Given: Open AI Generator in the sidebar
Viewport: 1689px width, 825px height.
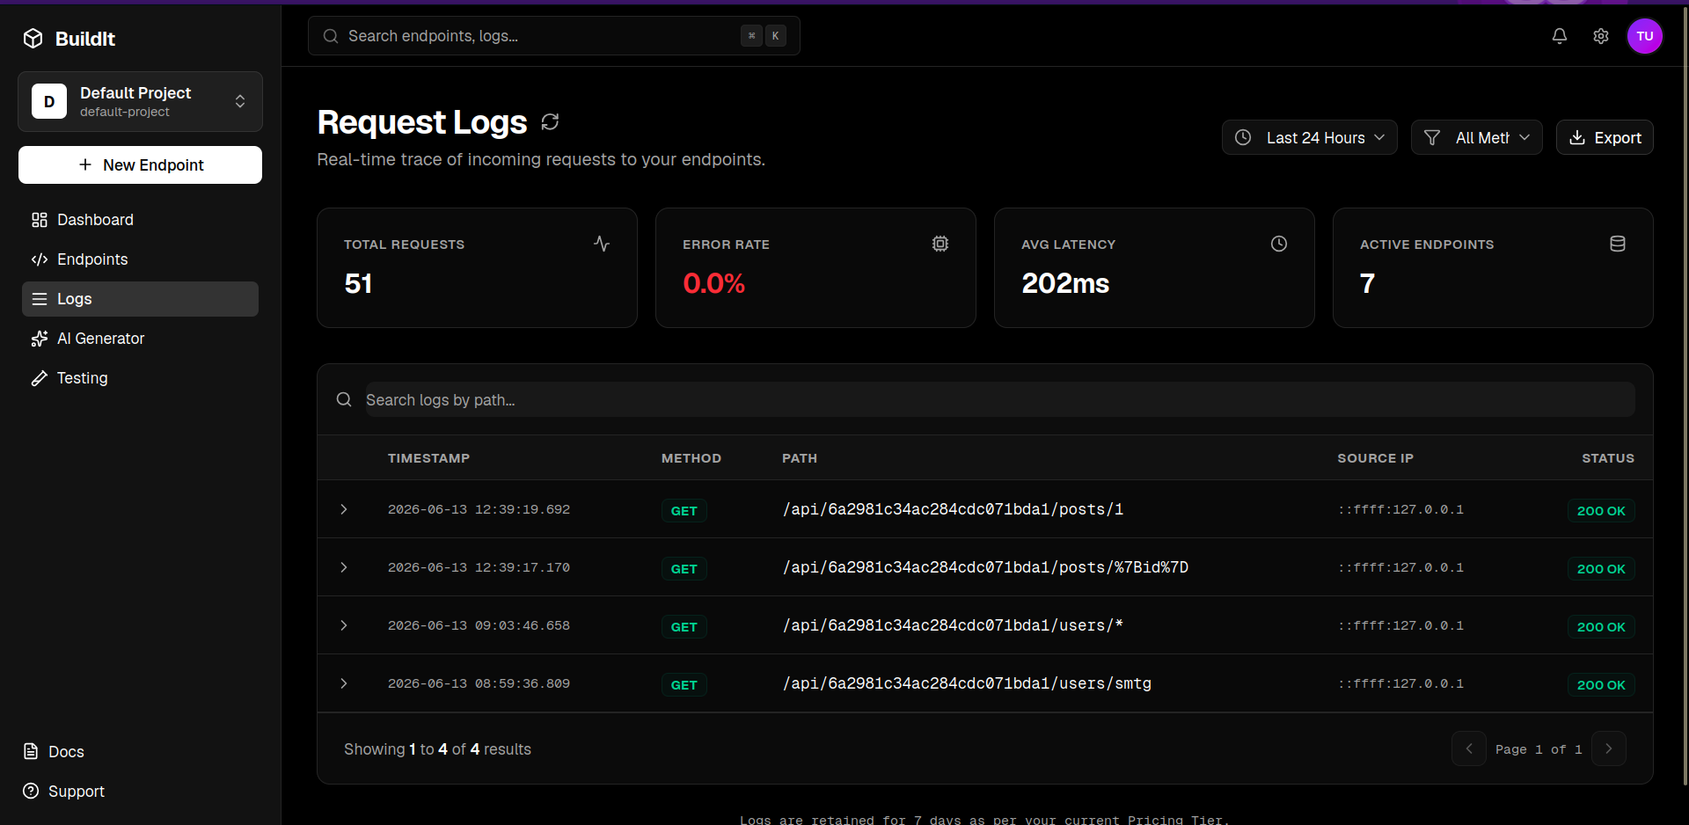Looking at the screenshot, I should point(140,339).
